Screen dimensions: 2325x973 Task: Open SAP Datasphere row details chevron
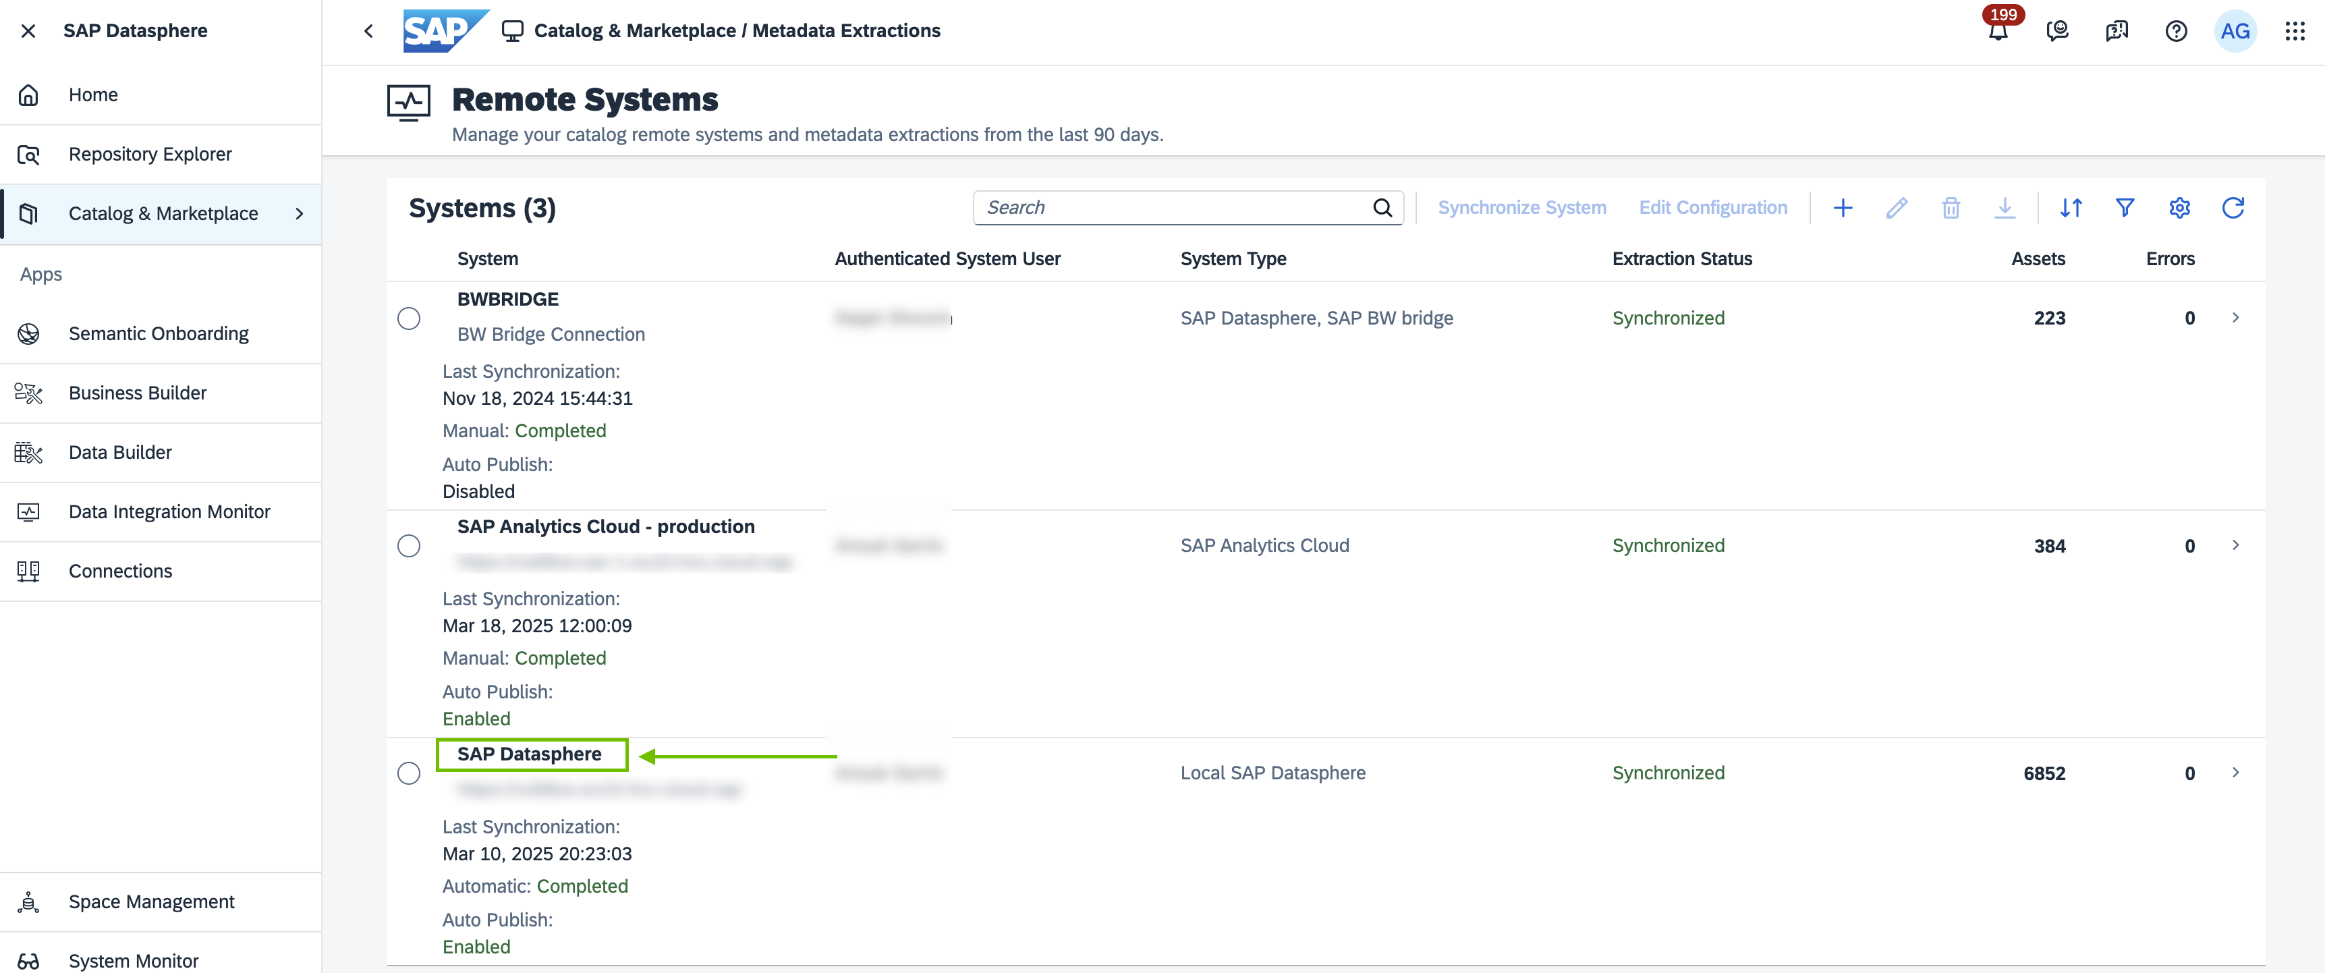tap(2235, 773)
